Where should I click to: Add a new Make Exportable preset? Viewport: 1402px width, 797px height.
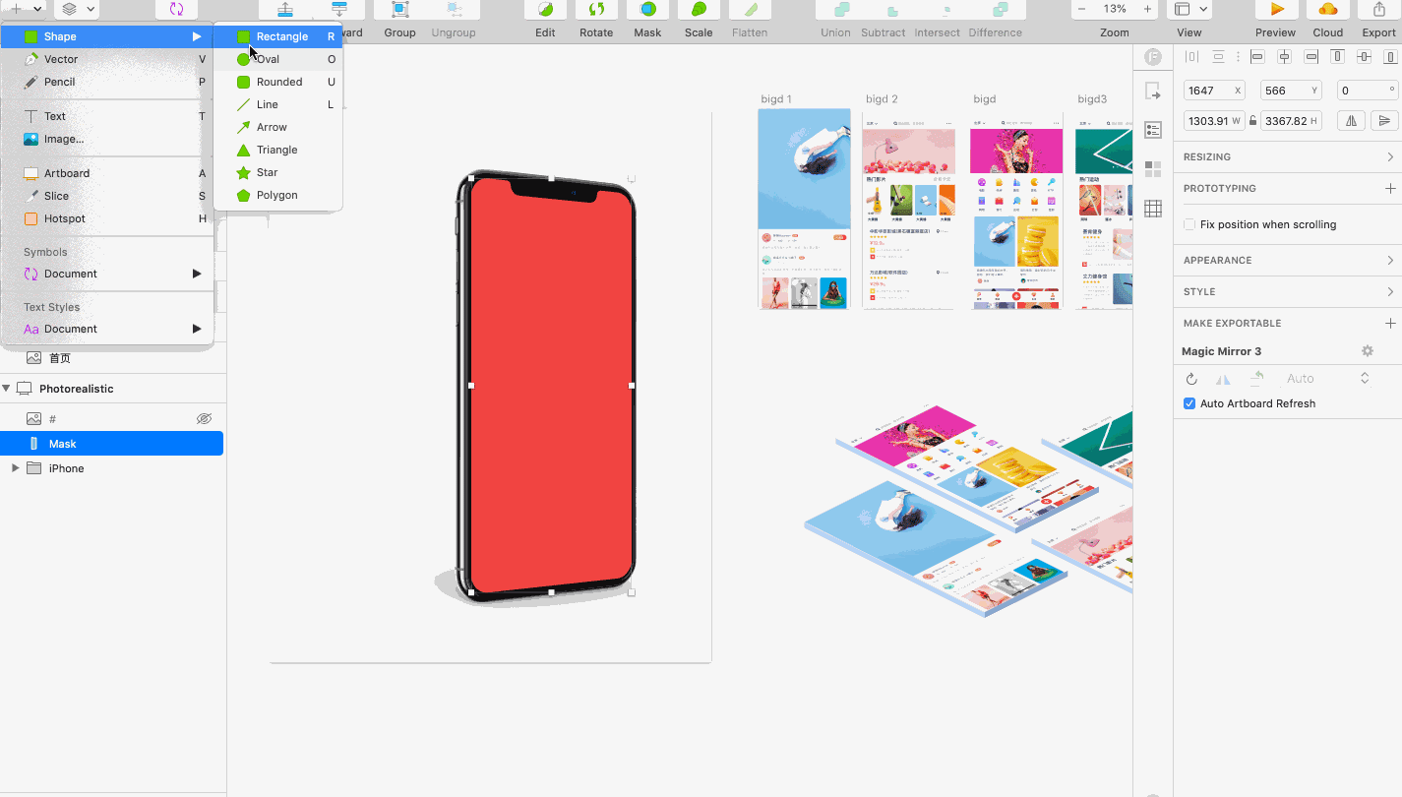coord(1389,323)
